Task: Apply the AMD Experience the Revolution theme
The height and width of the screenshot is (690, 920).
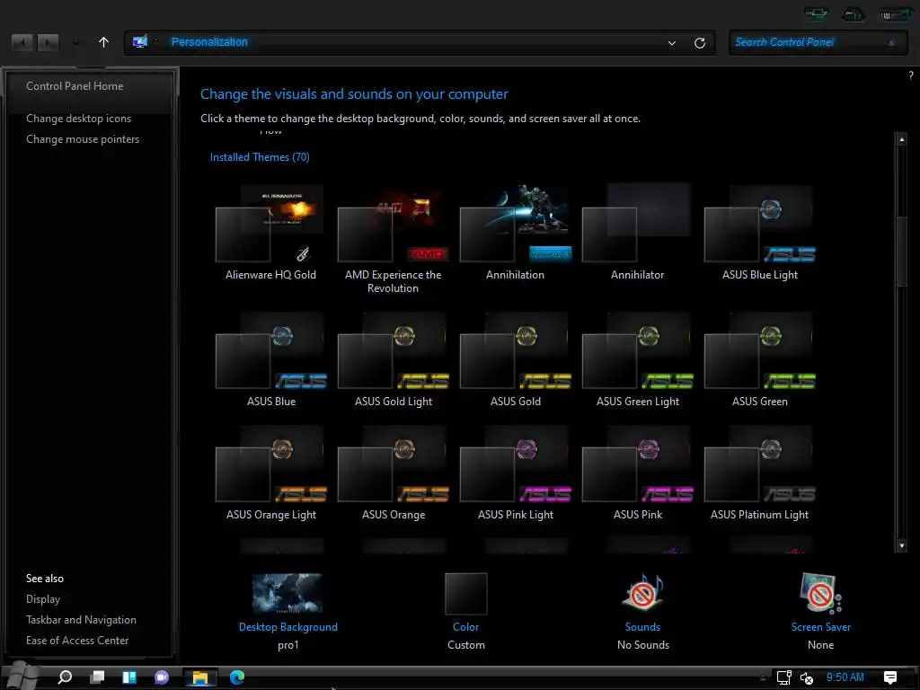Action: (x=393, y=237)
